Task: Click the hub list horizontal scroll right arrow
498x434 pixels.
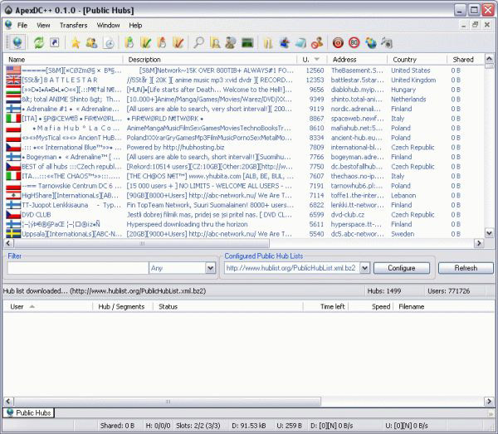Action: [479, 243]
